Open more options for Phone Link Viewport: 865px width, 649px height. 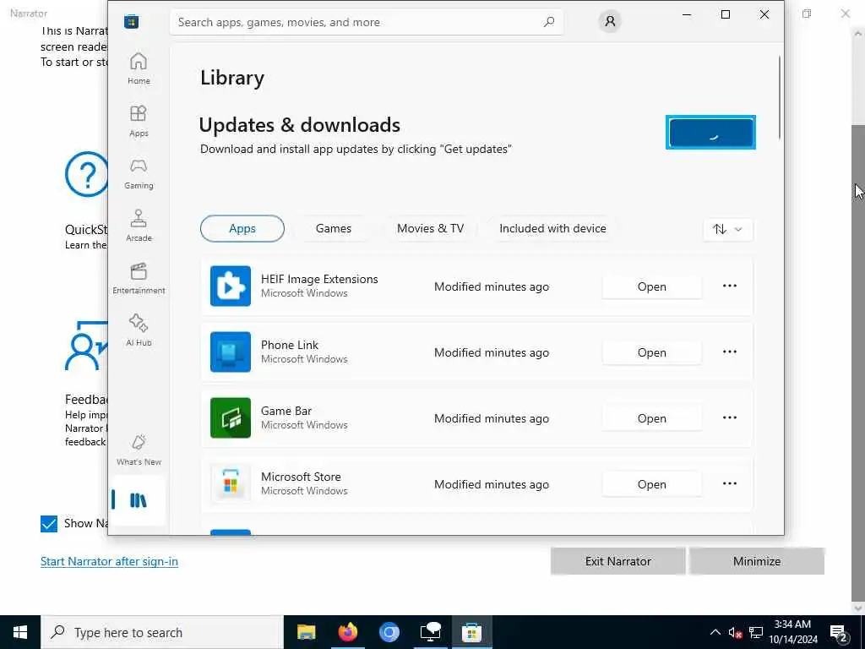click(729, 352)
